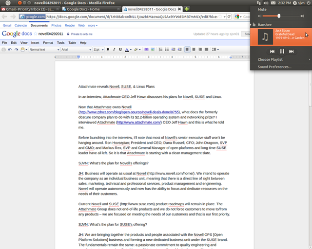Image resolution: width=312 pixels, height=249 pixels.
Task: Click the mail envelope indicator in top panel
Action: (x=273, y=3)
